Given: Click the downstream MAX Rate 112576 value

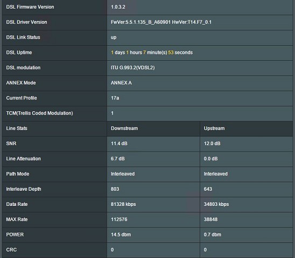Looking at the screenshot, I should click(119, 219).
